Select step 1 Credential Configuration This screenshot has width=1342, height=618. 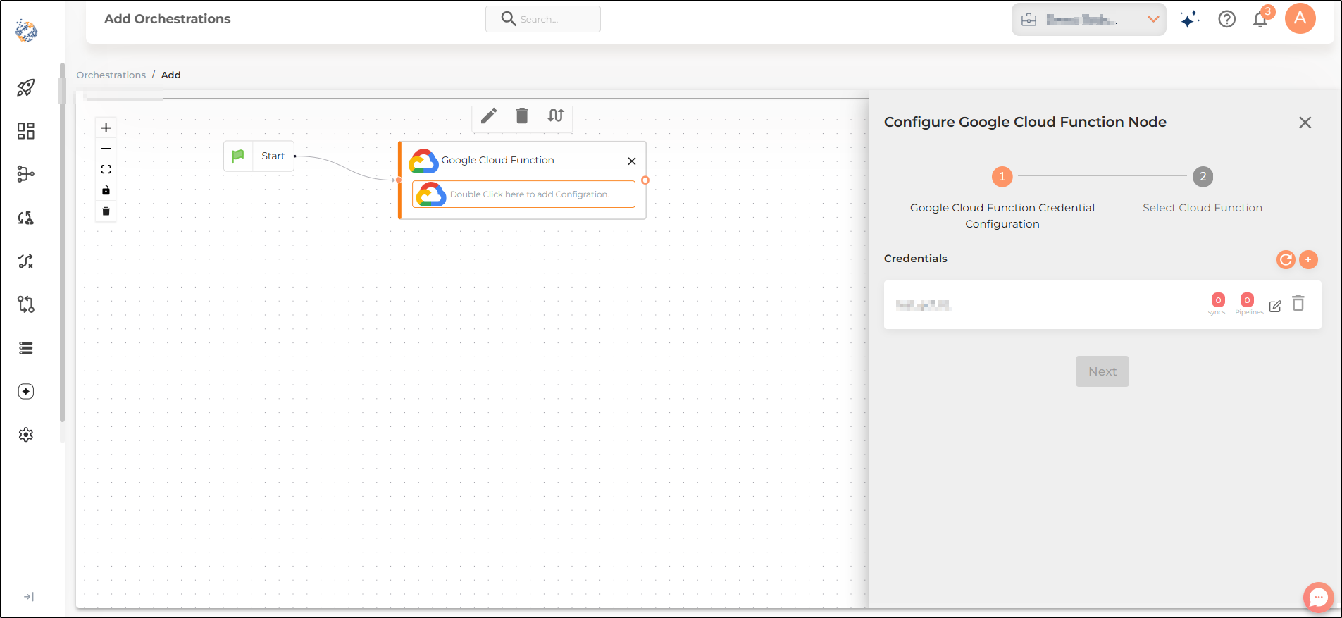1002,176
